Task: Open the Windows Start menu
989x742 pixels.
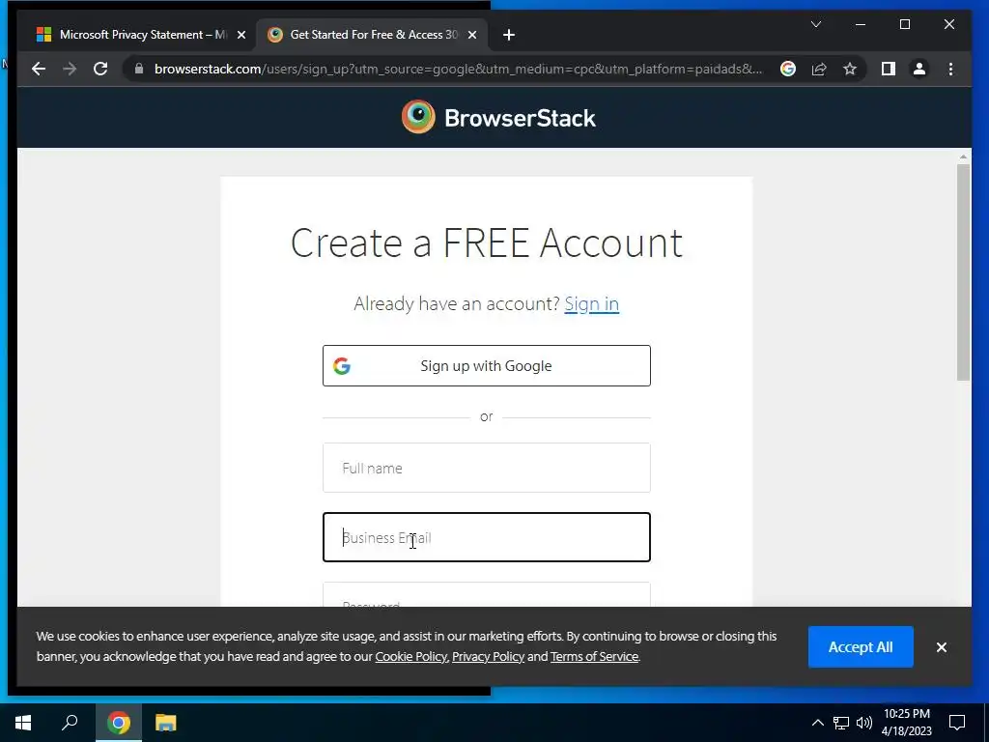Action: tap(23, 723)
